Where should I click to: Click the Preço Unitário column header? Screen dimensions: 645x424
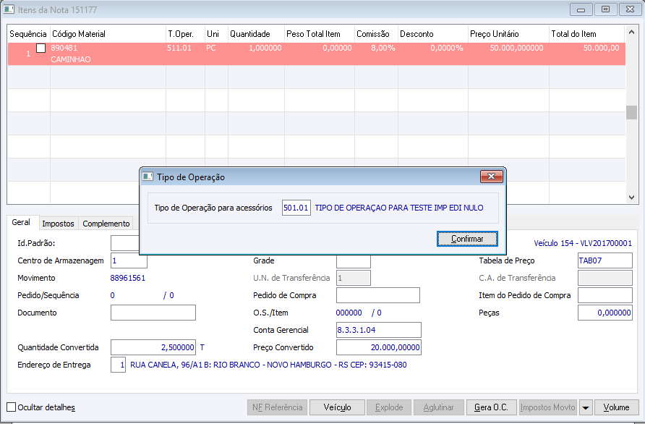pos(508,34)
